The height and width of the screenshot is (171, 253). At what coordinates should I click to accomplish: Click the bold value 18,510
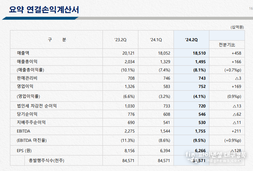coord(199,53)
